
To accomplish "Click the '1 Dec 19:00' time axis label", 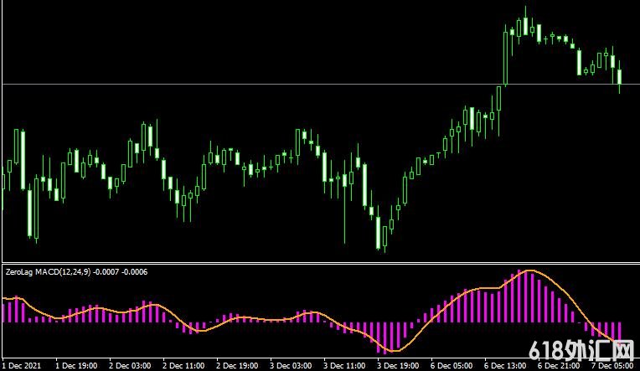I will [x=76, y=366].
